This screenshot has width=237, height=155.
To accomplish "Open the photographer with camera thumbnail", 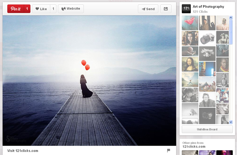I will coord(190,51).
